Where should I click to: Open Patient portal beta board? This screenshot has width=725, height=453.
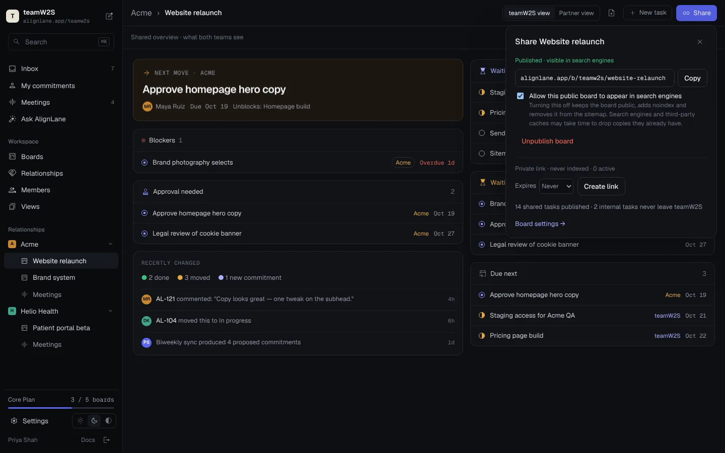point(61,328)
